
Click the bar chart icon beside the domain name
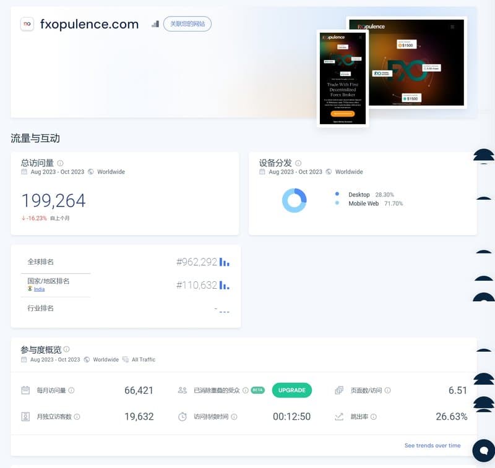tap(155, 24)
